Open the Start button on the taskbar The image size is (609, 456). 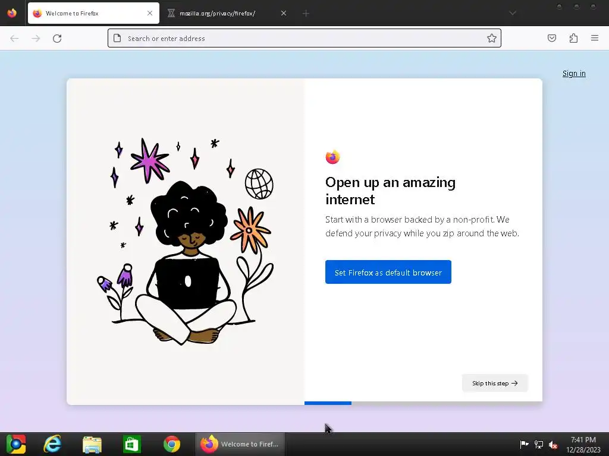(16, 444)
